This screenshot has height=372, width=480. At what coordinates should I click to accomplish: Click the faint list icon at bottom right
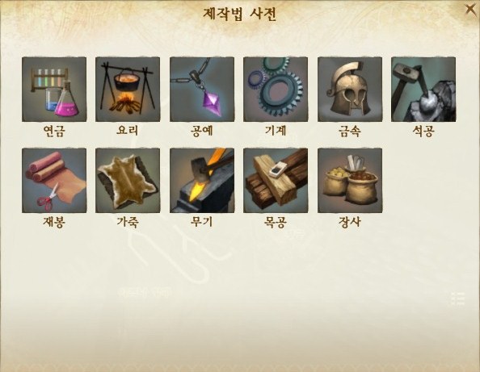coord(458,299)
